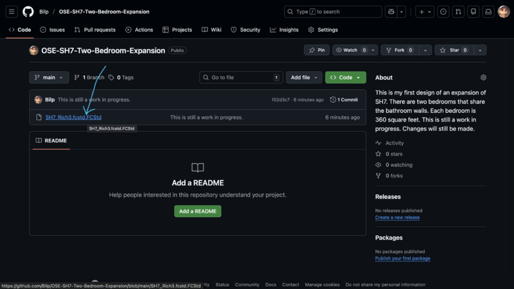The height and width of the screenshot is (289, 514).
Task: Switch to the Security tab
Action: click(245, 30)
